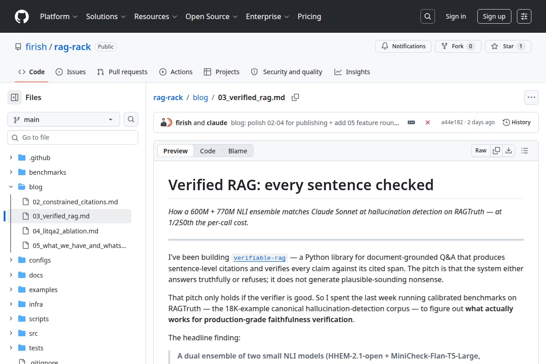Expand the tests folder

[11, 348]
